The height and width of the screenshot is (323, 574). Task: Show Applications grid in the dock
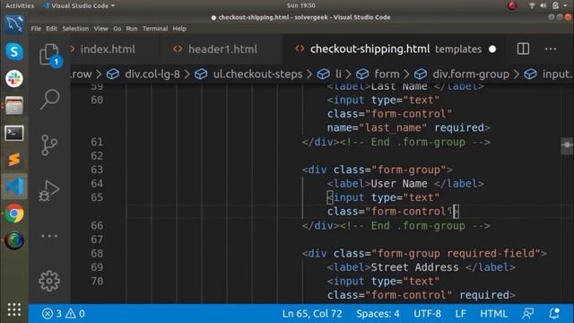[x=14, y=310]
